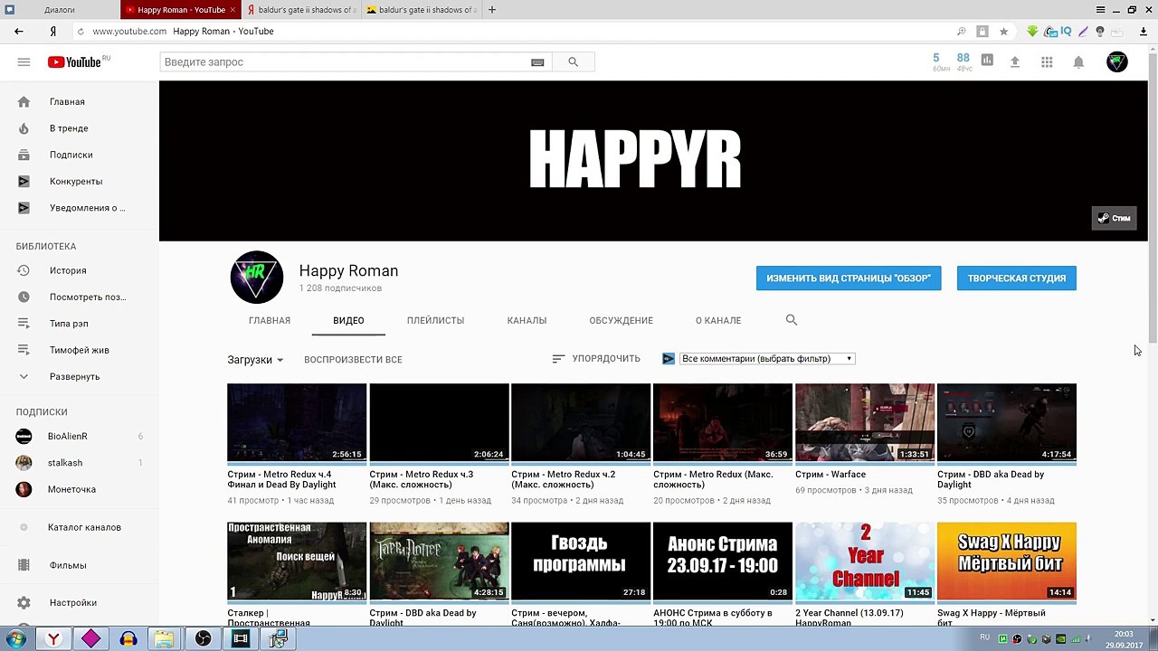Switch to the Каналы tab

point(527,320)
